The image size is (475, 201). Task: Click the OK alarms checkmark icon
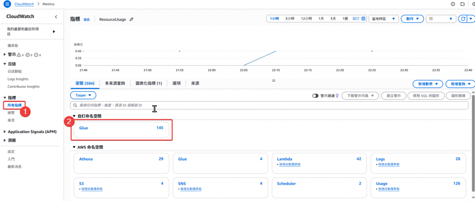(x=27, y=55)
